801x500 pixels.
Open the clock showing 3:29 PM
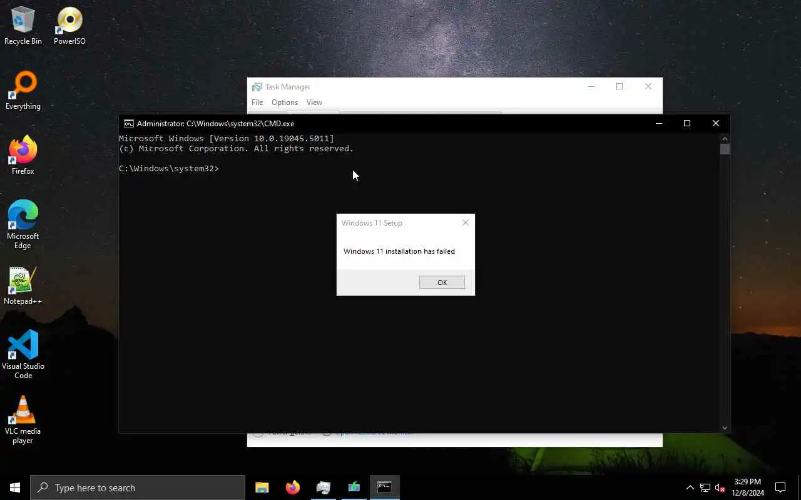[x=748, y=487]
